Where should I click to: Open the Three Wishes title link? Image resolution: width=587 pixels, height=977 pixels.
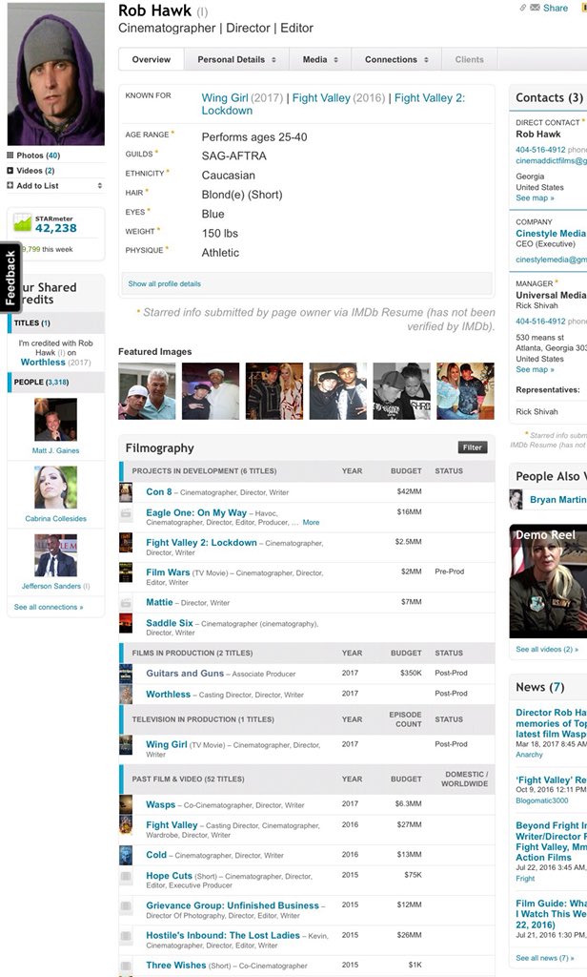pyautogui.click(x=175, y=966)
